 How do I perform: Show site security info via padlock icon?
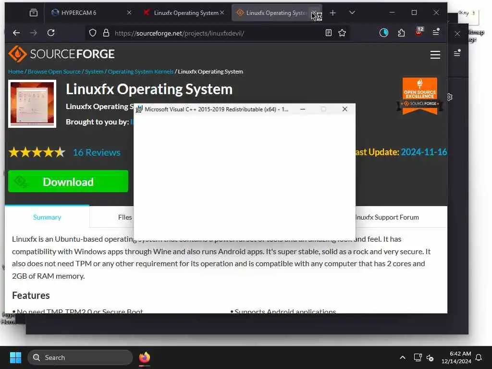tap(106, 33)
